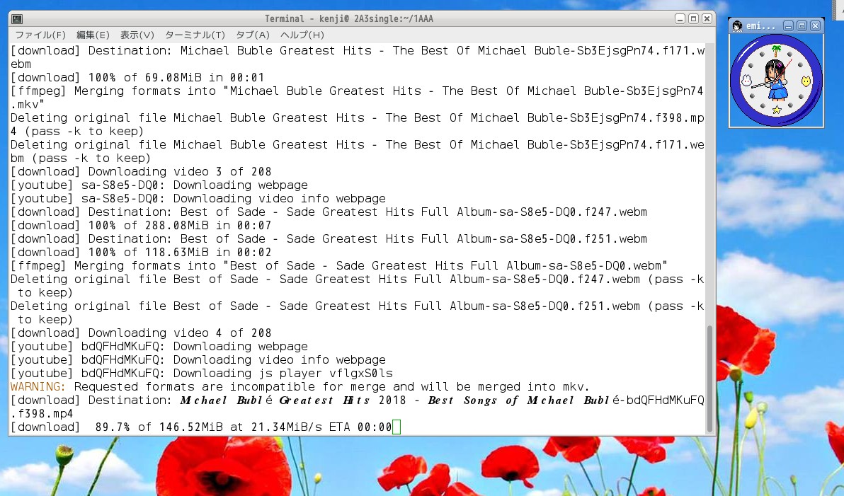Expand the 編集(E) menu

pos(93,35)
